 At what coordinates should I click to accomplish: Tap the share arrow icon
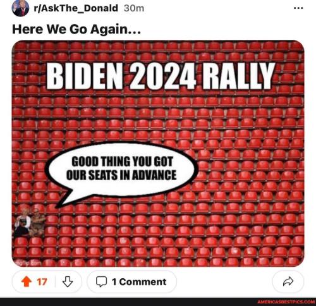pos(288,281)
